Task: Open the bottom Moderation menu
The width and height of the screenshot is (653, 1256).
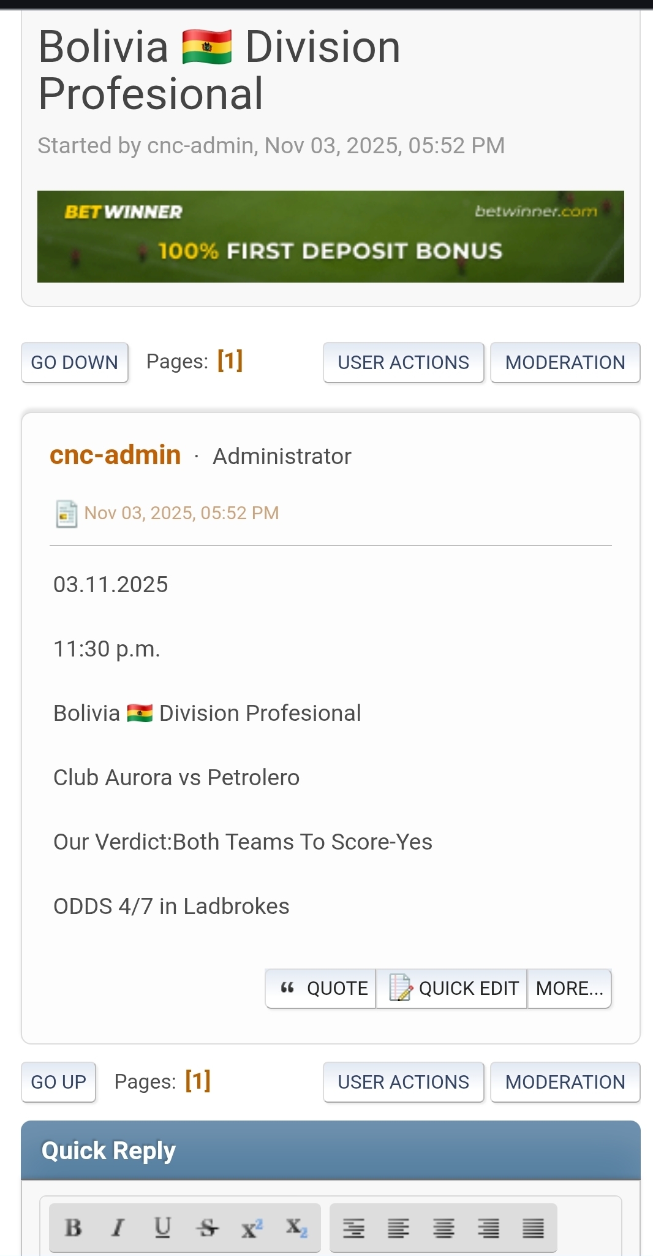Action: (565, 1082)
